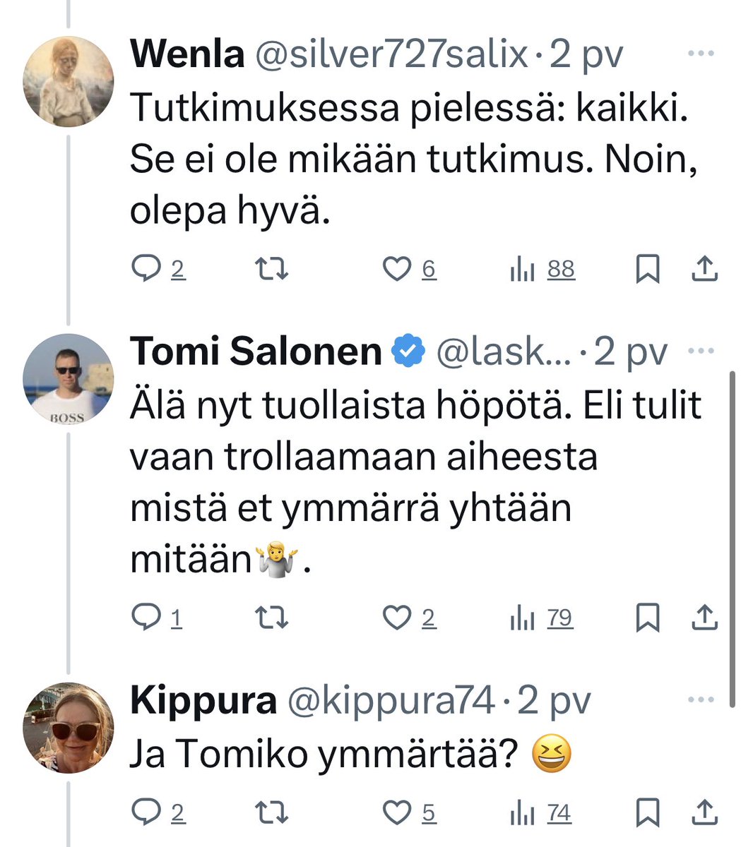Bookmark Wenla's tweet
This screenshot has width=741, height=847.
pyautogui.click(x=647, y=270)
